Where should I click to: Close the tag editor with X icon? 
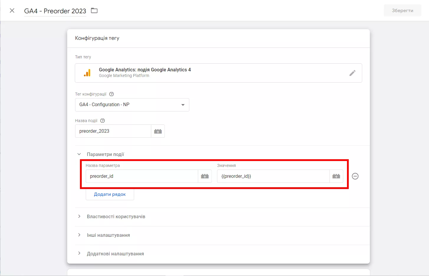tap(12, 11)
